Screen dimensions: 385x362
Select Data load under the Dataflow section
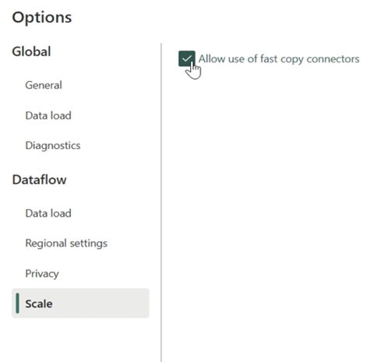[48, 213]
